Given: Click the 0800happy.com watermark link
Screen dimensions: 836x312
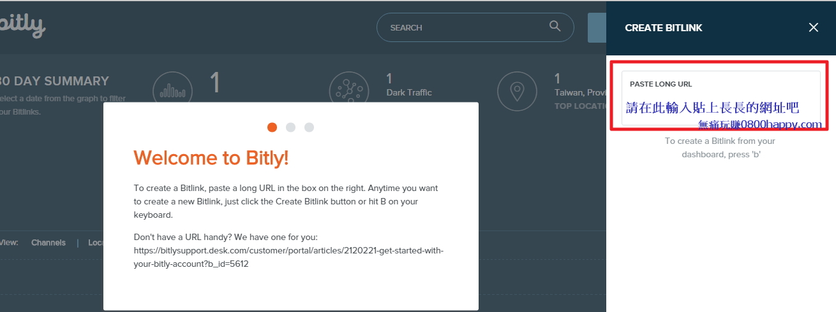Looking at the screenshot, I should coord(760,124).
